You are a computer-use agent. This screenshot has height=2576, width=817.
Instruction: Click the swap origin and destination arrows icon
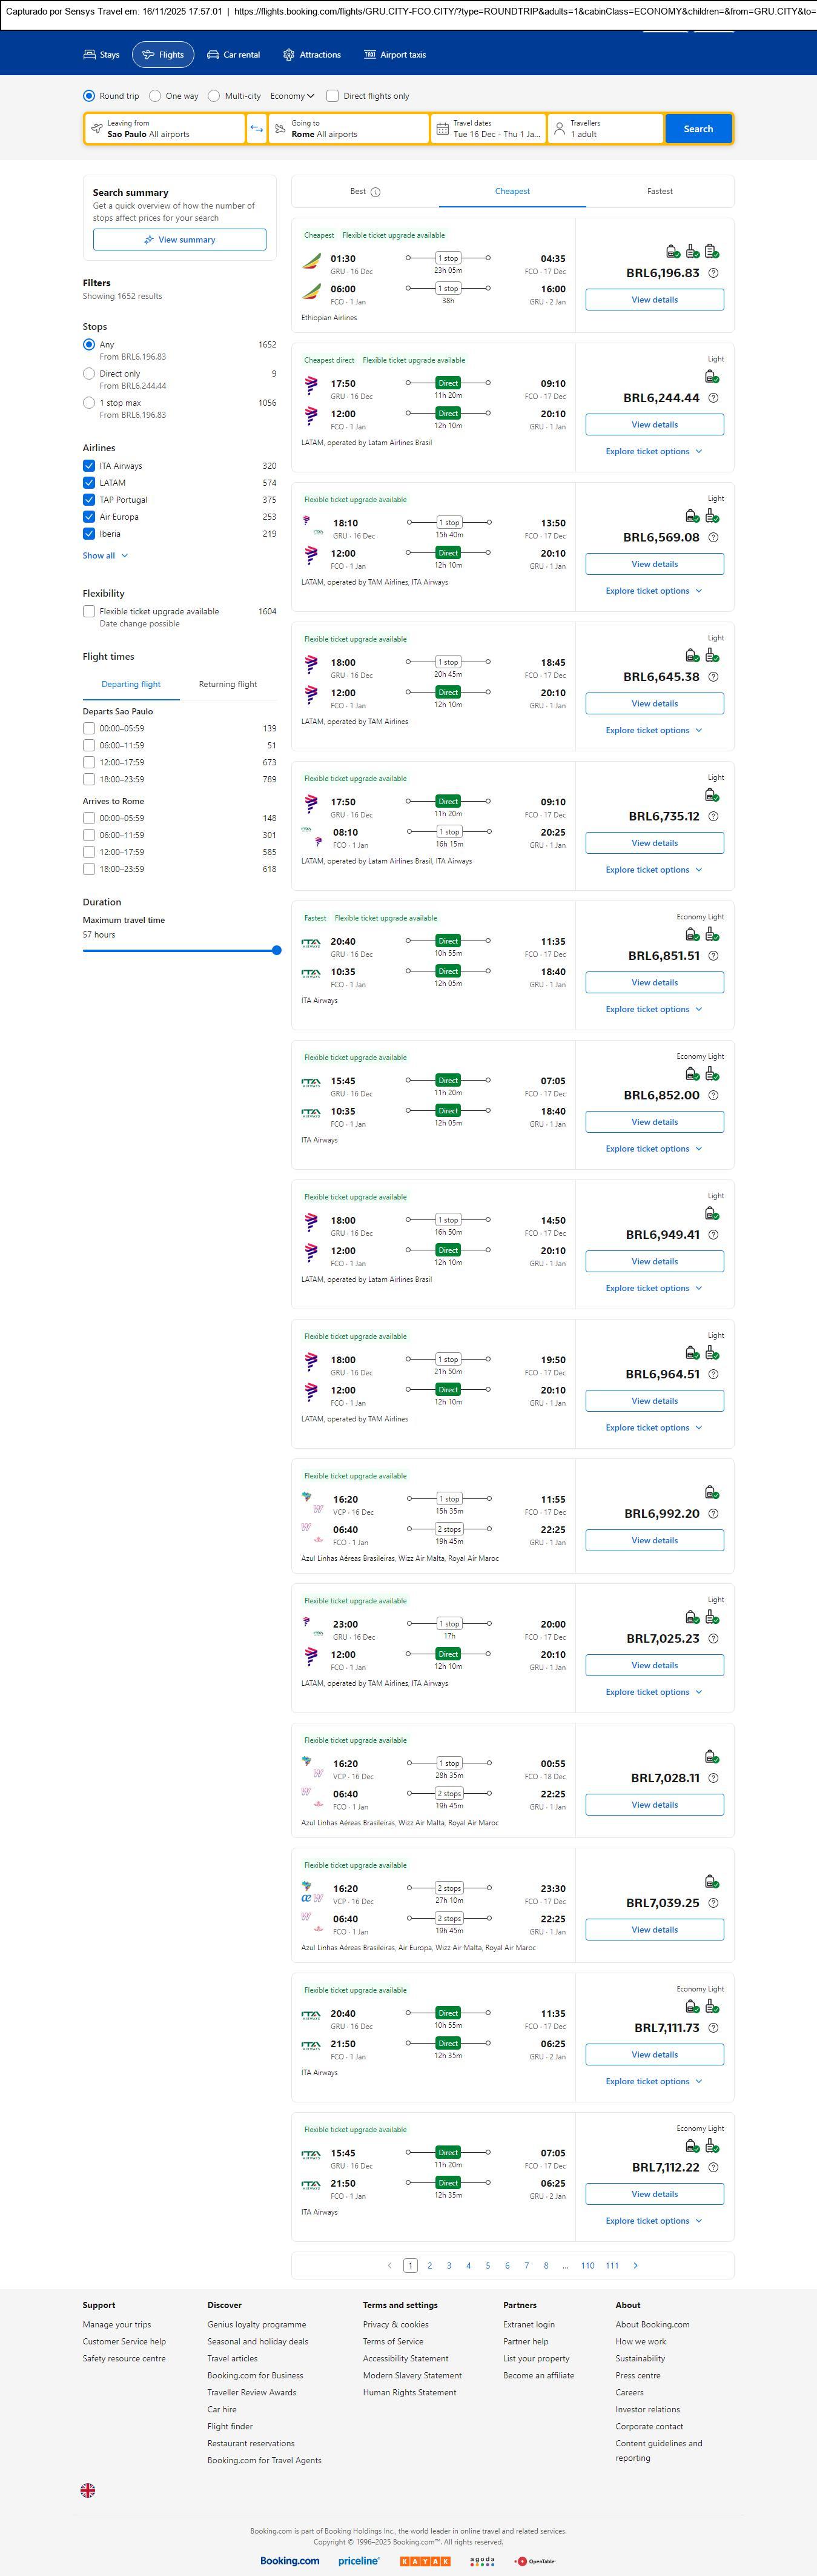coord(257,129)
